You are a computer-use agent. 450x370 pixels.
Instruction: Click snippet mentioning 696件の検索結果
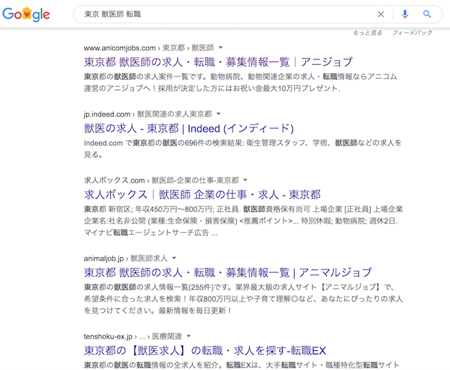coord(243,148)
